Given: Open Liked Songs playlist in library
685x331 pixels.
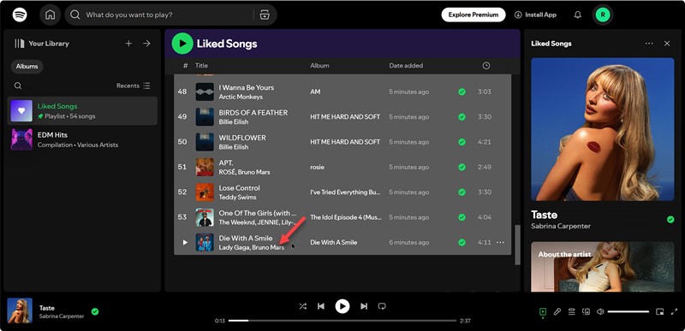Looking at the screenshot, I should point(82,111).
